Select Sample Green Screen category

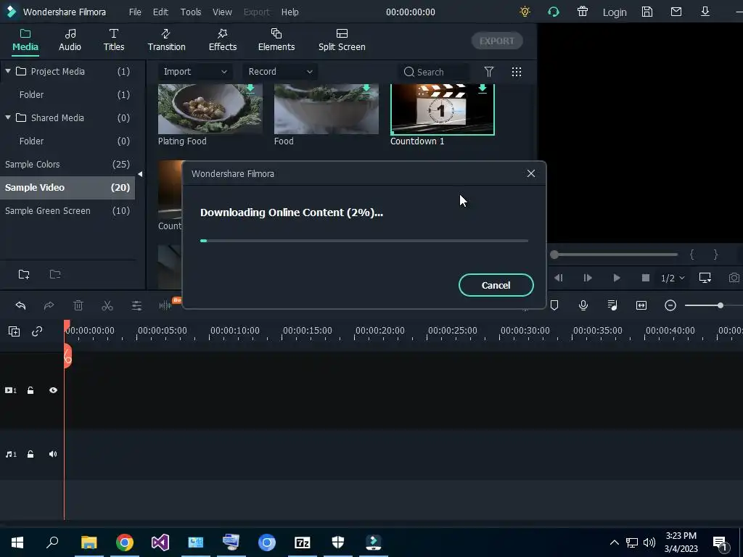tap(67, 211)
